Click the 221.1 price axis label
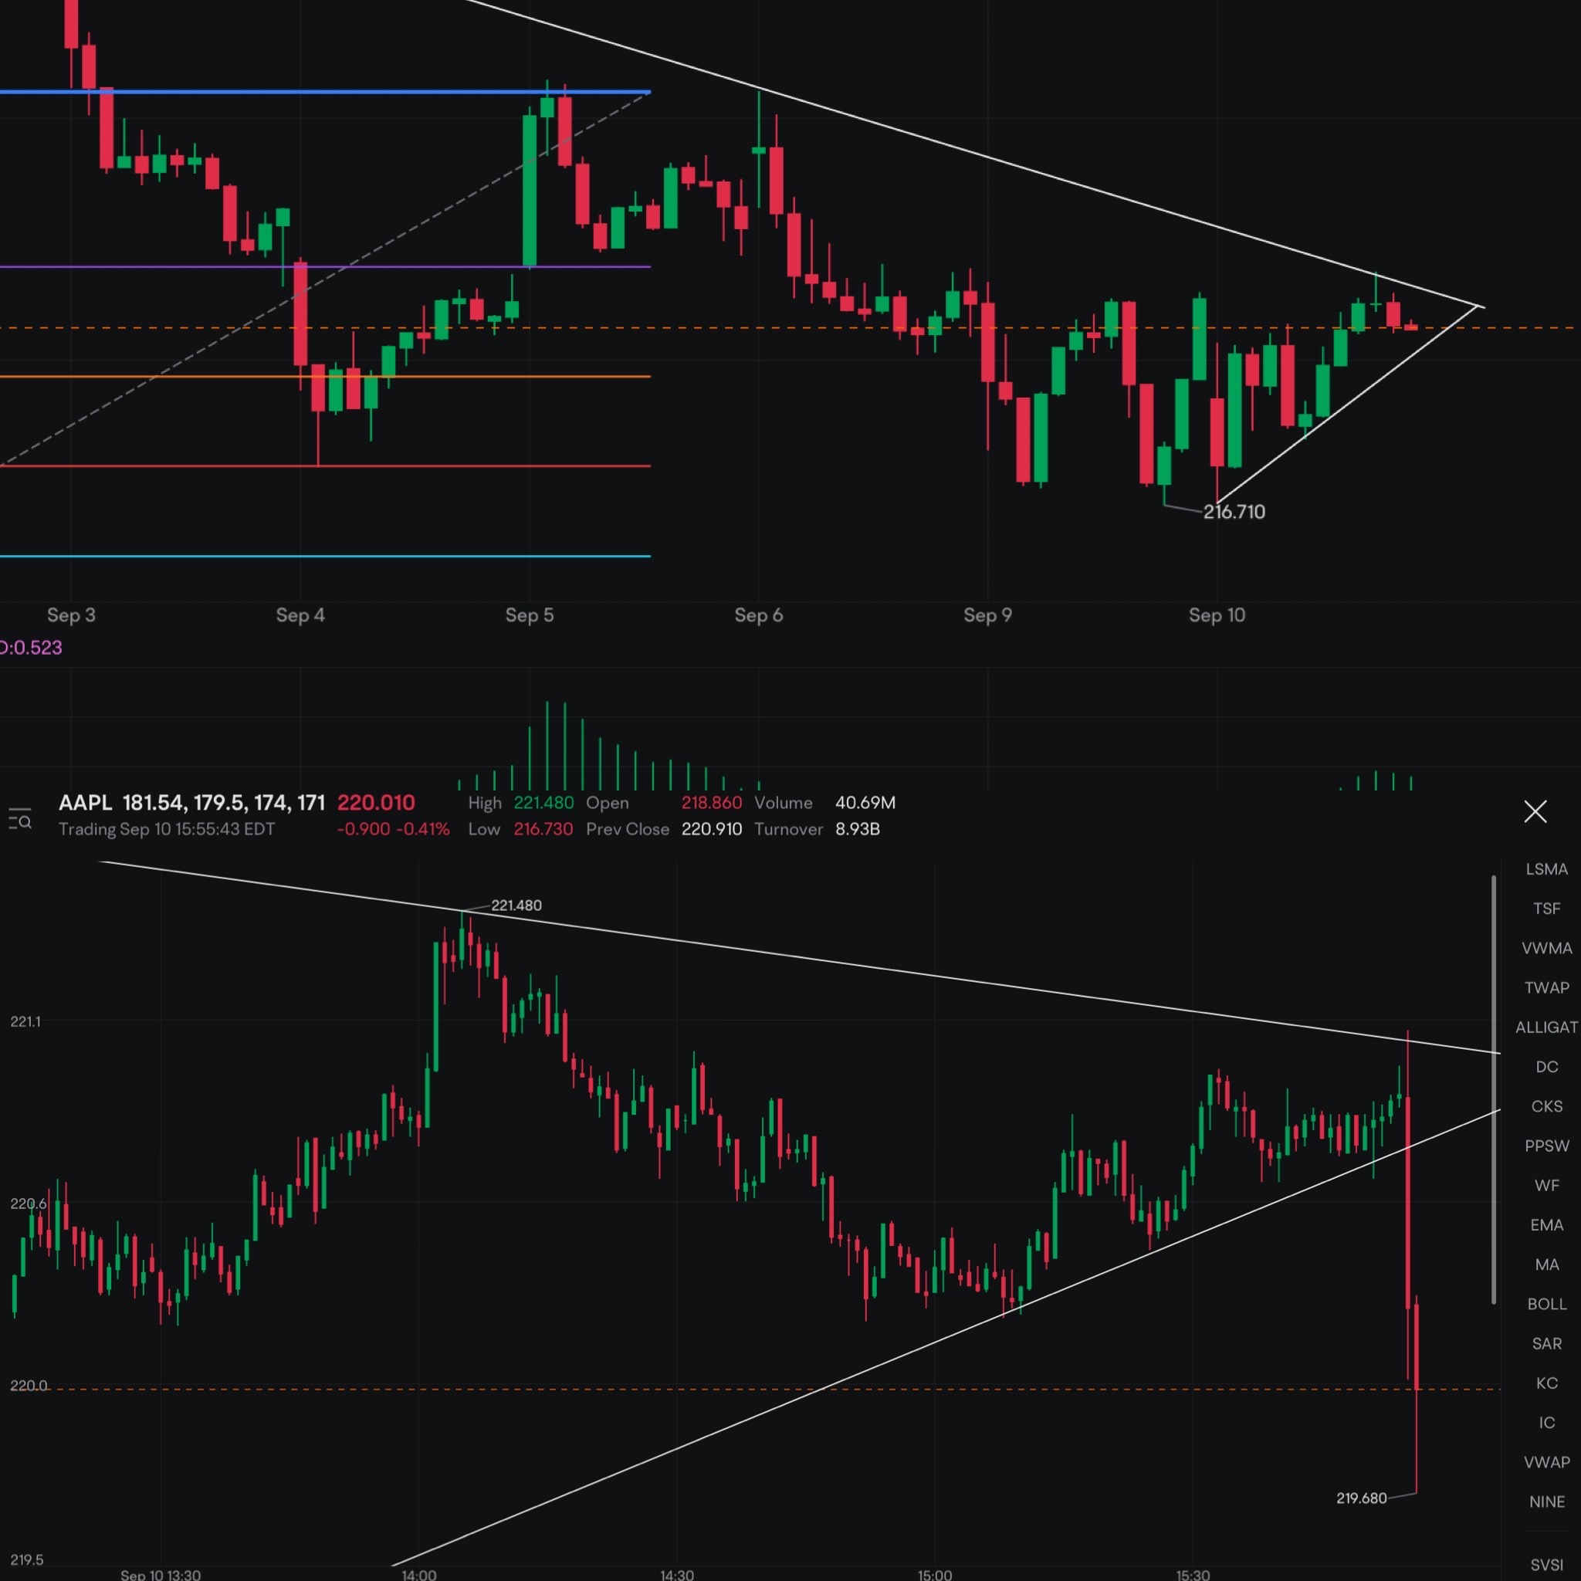 [x=25, y=1021]
